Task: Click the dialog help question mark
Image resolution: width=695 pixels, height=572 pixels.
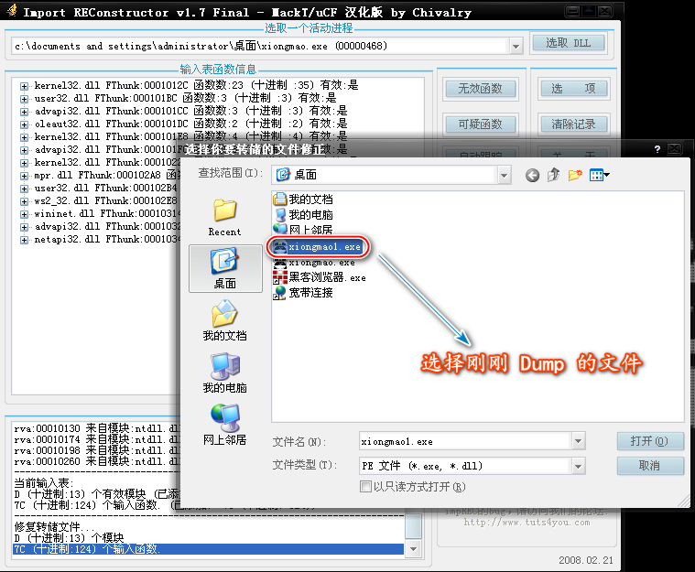Action: click(x=657, y=149)
